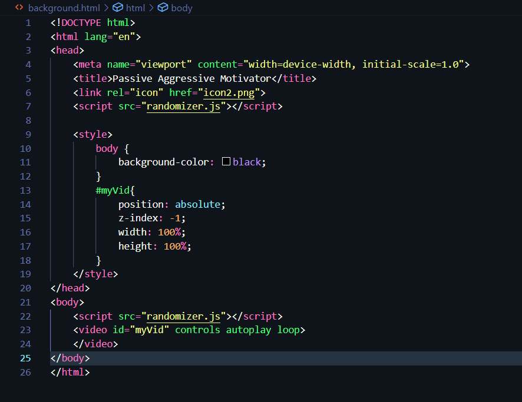
Task: Expand breadcrumb chevron after background.html
Action: coord(106,8)
